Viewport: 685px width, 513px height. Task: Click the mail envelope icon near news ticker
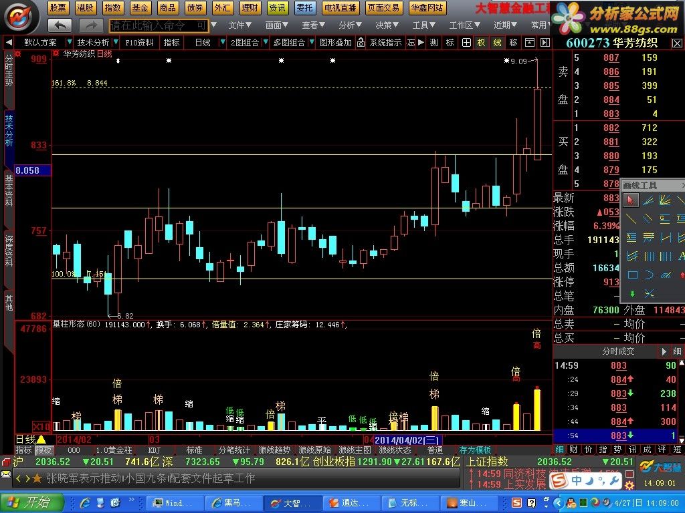click(5, 474)
